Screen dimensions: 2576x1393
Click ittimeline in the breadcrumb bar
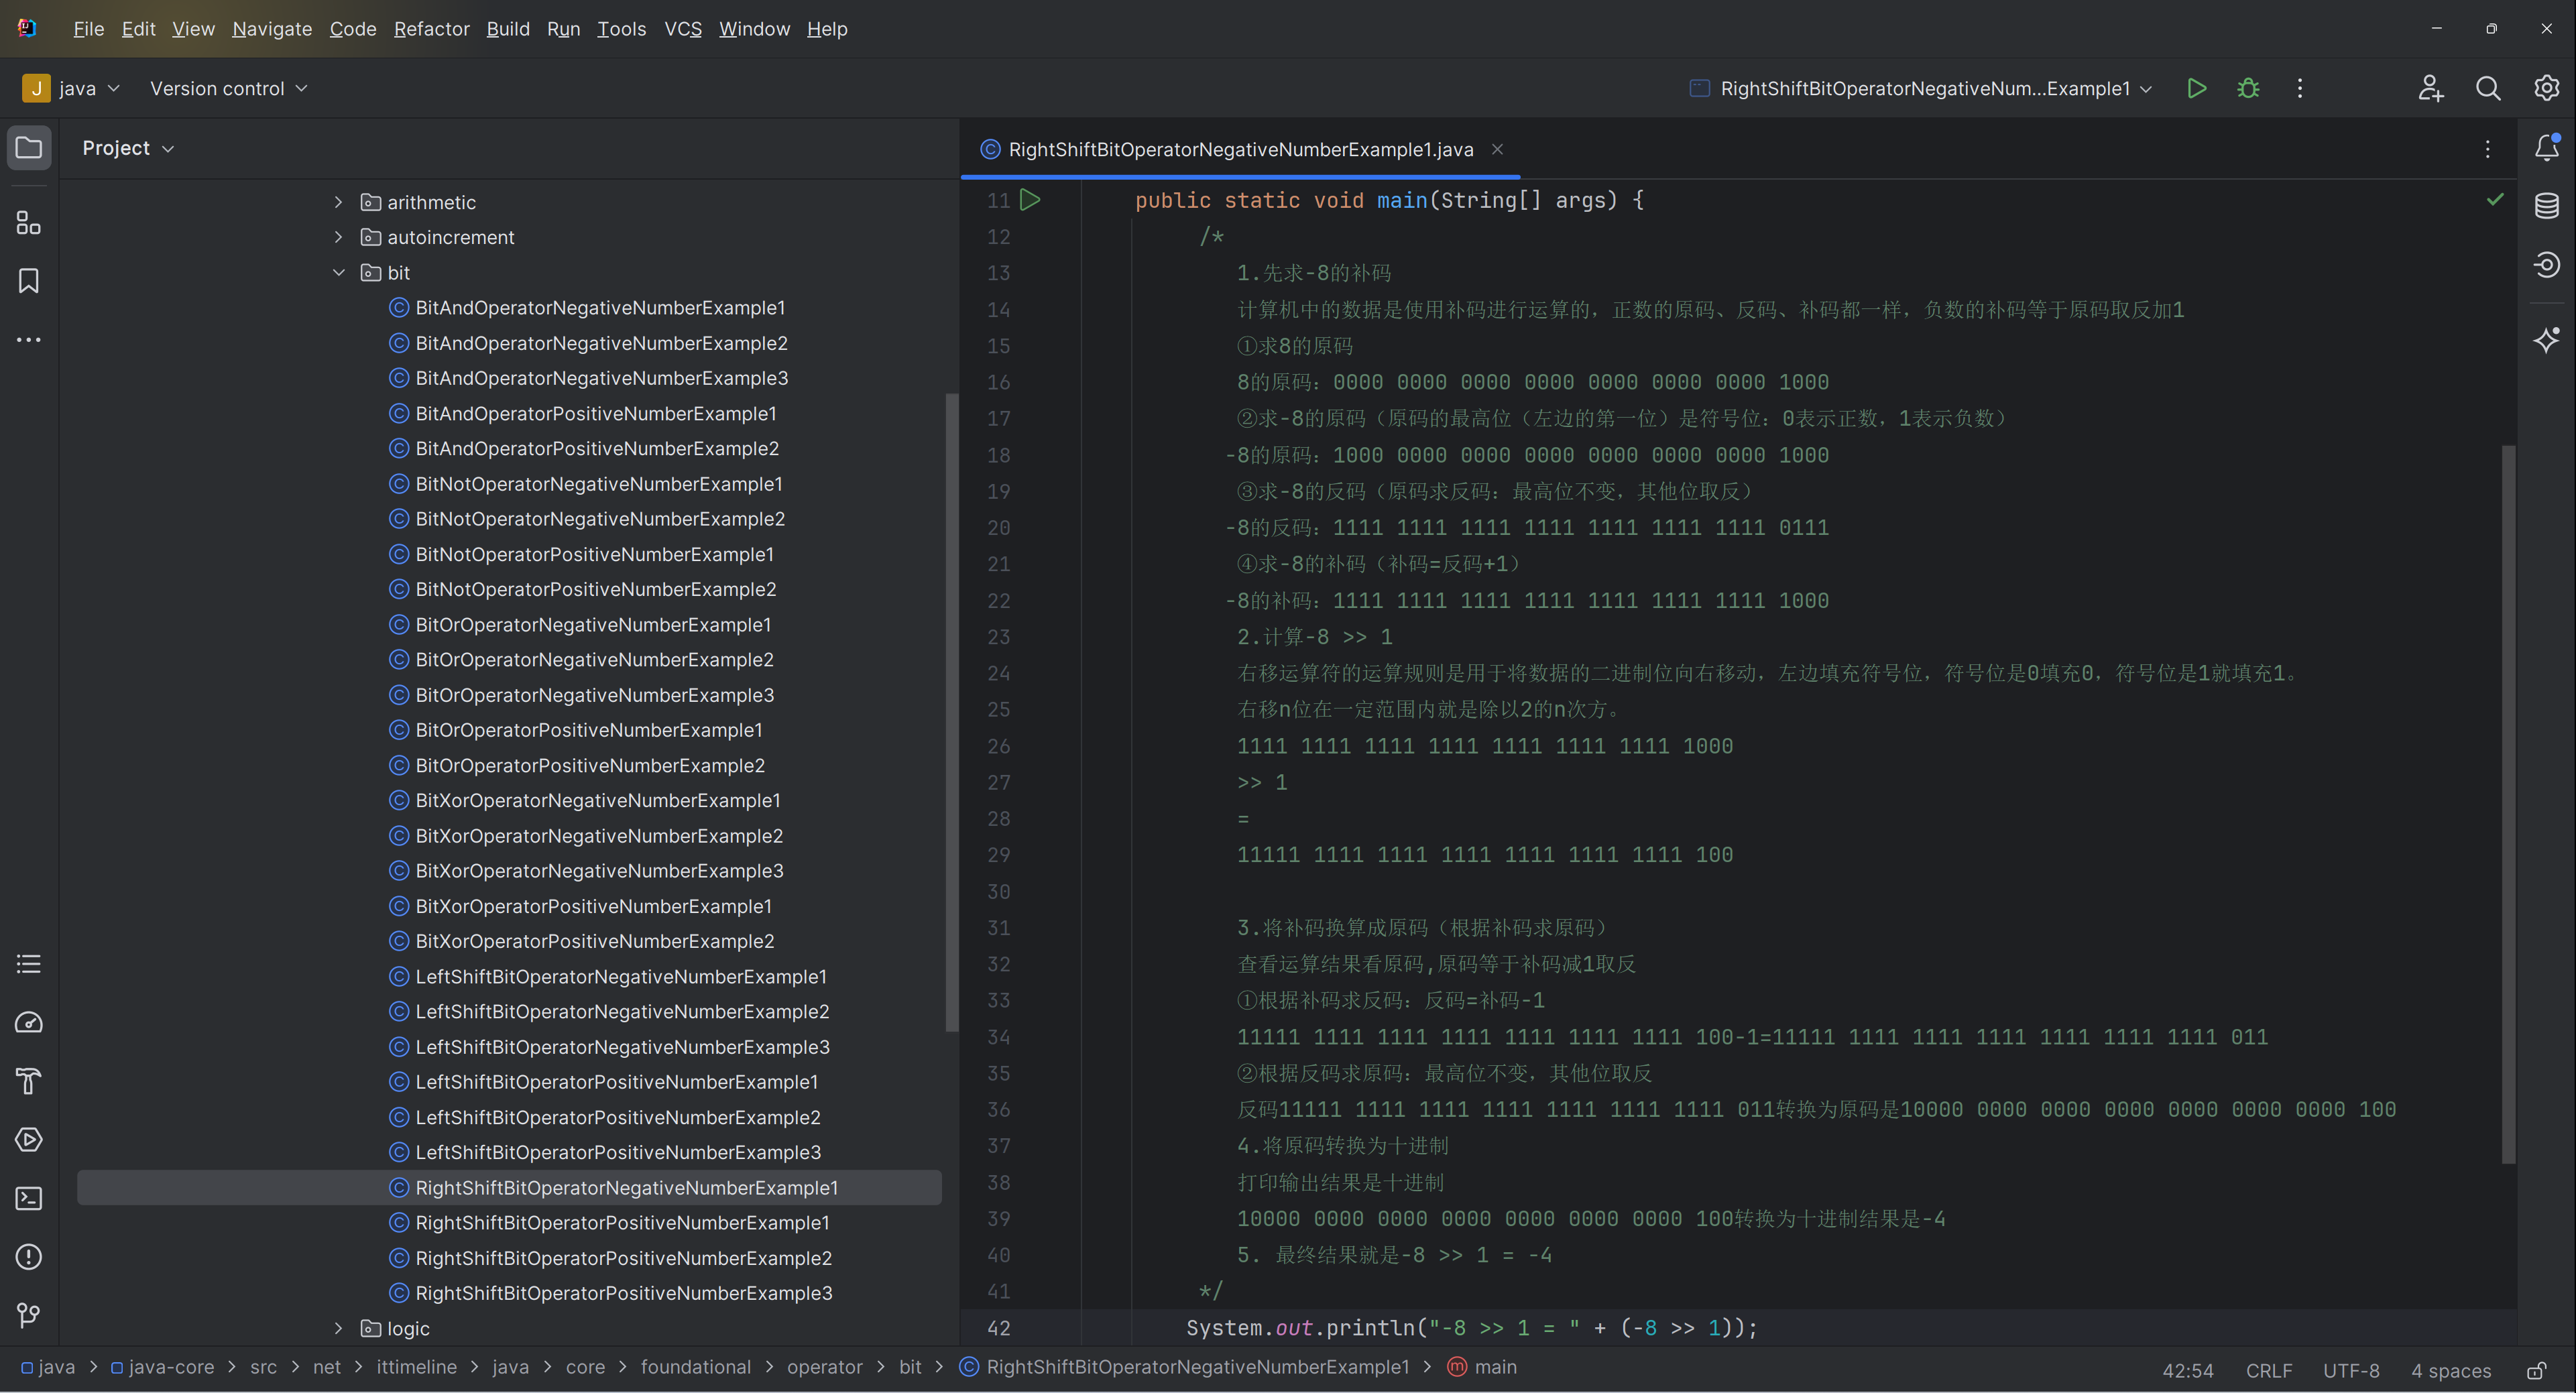point(416,1367)
